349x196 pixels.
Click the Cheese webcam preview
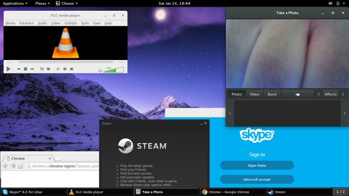pyautogui.click(x=287, y=53)
